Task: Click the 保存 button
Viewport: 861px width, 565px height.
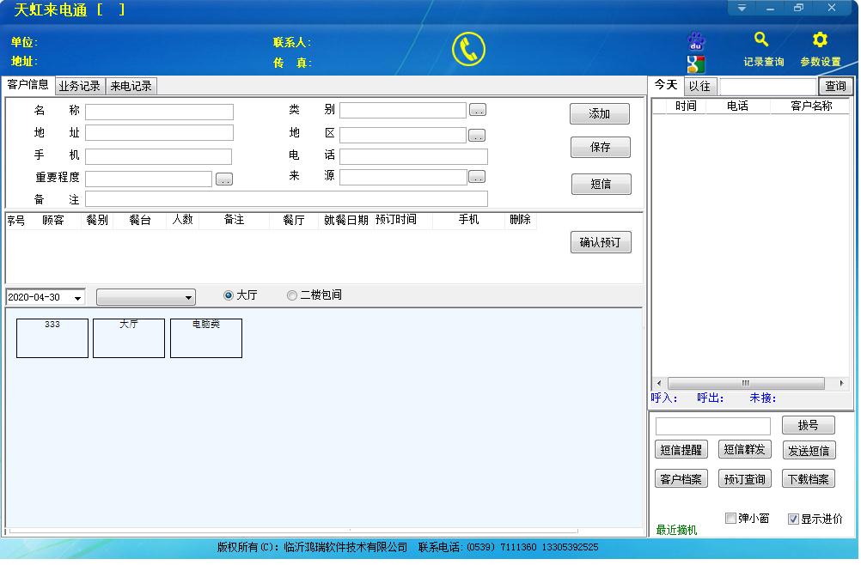Action: coord(600,147)
